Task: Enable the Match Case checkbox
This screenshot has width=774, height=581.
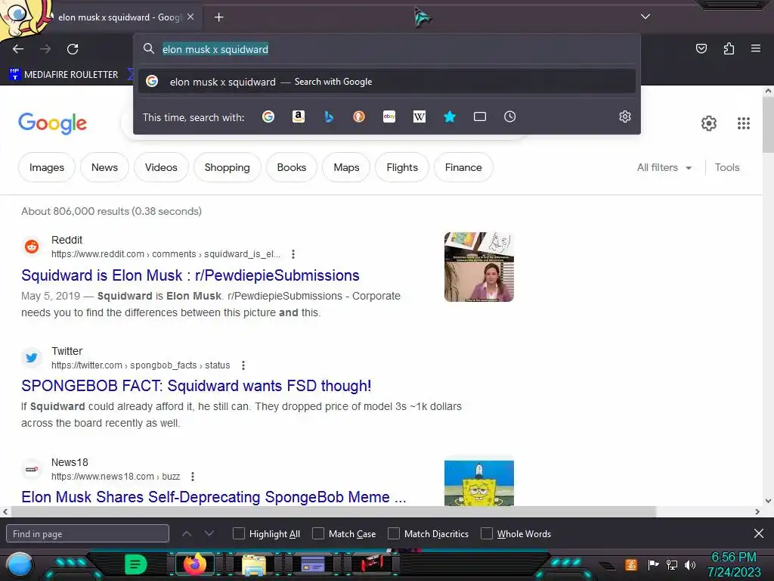Action: pos(318,533)
